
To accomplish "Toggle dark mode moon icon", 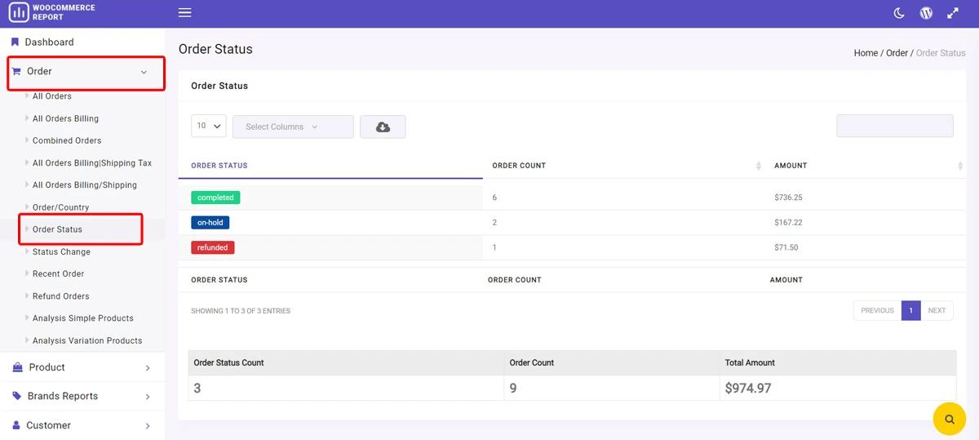I will click(x=899, y=13).
